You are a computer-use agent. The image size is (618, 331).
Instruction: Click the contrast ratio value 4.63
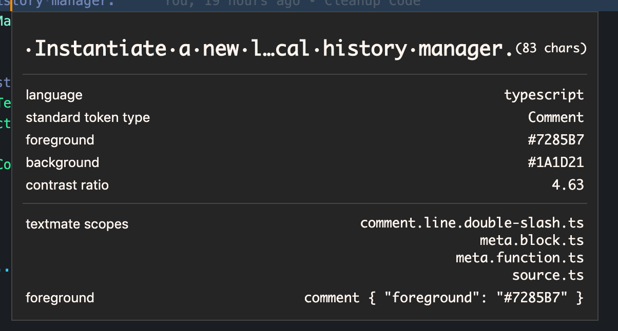(x=568, y=185)
